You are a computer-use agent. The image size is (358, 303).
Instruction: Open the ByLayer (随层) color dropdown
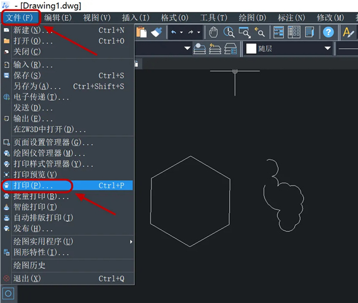tap(288, 48)
